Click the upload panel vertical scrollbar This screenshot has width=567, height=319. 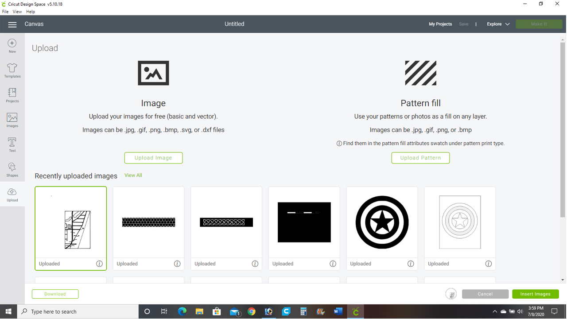pos(563,130)
